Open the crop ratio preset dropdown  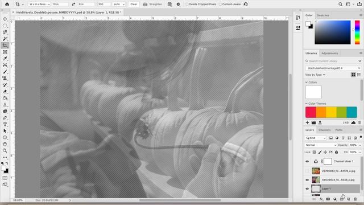[39, 4]
